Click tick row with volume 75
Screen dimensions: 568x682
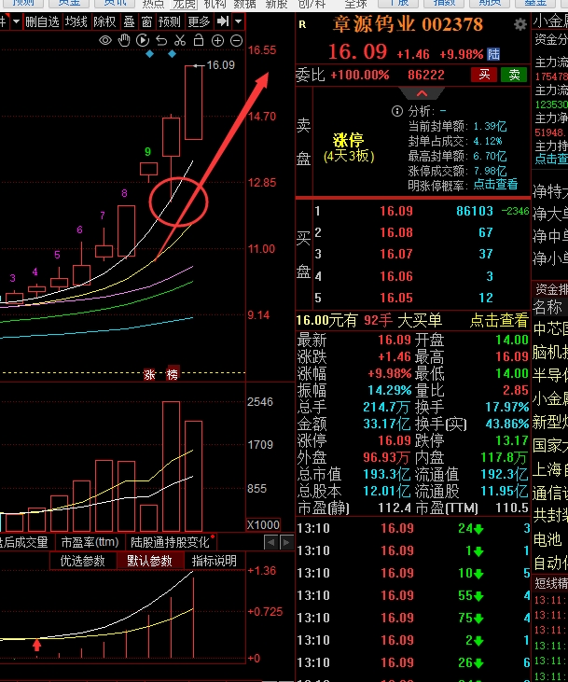tap(413, 618)
